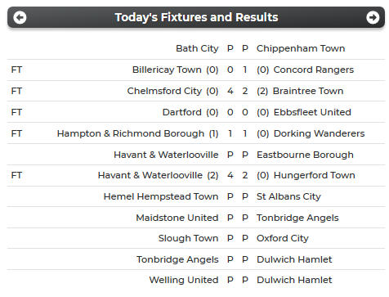
Task: Open Concord Rangers team page
Action: pos(314,70)
